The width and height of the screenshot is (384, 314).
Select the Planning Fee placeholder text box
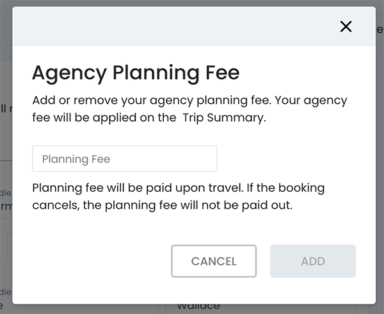pos(124,159)
